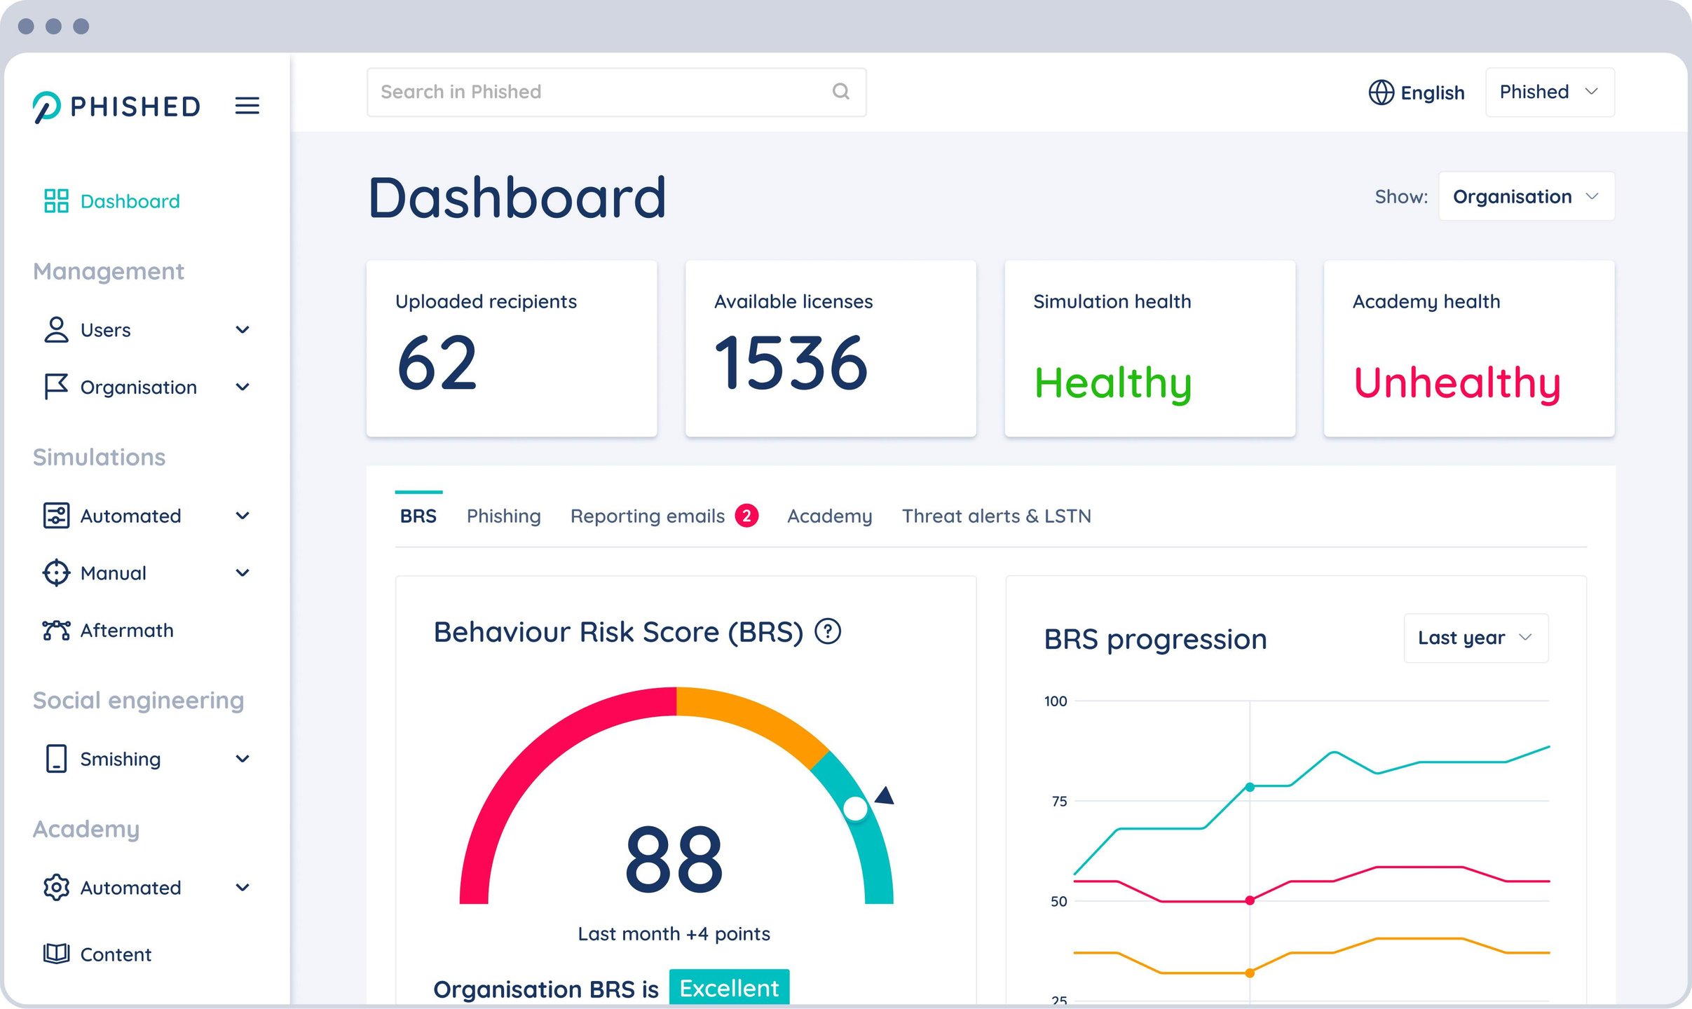
Task: Click the globe language icon
Action: [x=1381, y=92]
